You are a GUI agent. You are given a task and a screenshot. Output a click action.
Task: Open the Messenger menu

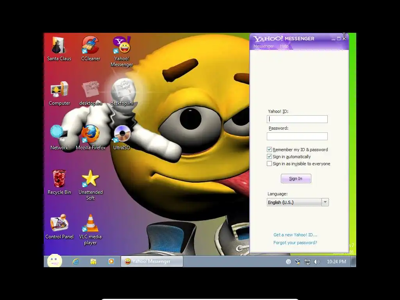pos(264,46)
